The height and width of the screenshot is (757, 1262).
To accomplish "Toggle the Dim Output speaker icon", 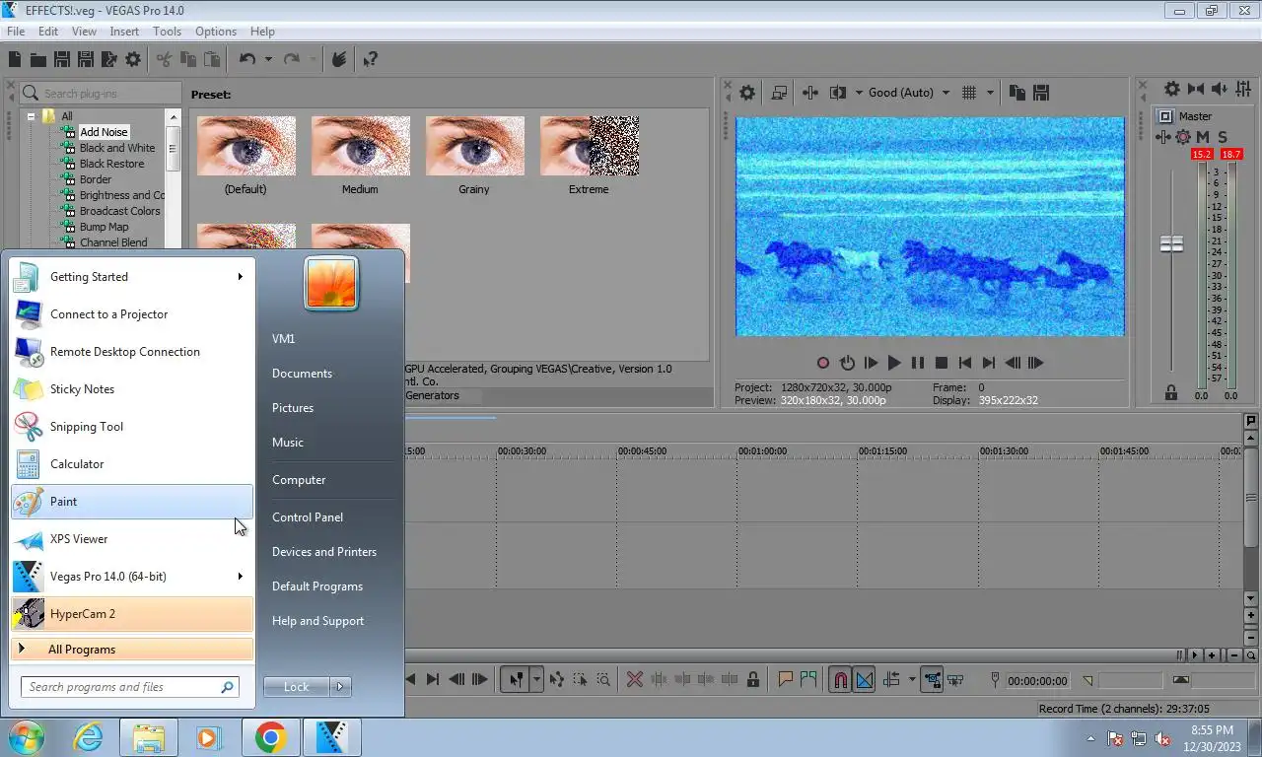I will click(1220, 89).
